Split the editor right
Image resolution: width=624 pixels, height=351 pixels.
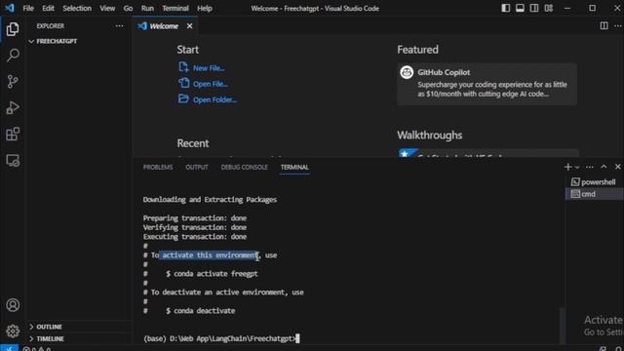[x=604, y=26]
